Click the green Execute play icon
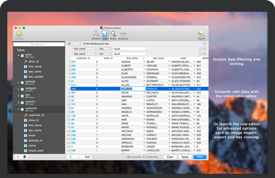This screenshot has width=275, height=178. coord(19,34)
